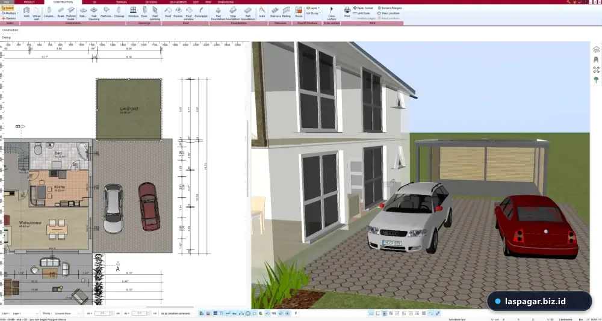
Task: Choose the Column component tool
Action: click(49, 12)
